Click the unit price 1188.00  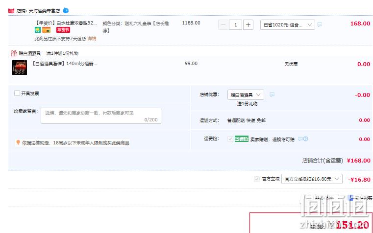tap(191, 23)
